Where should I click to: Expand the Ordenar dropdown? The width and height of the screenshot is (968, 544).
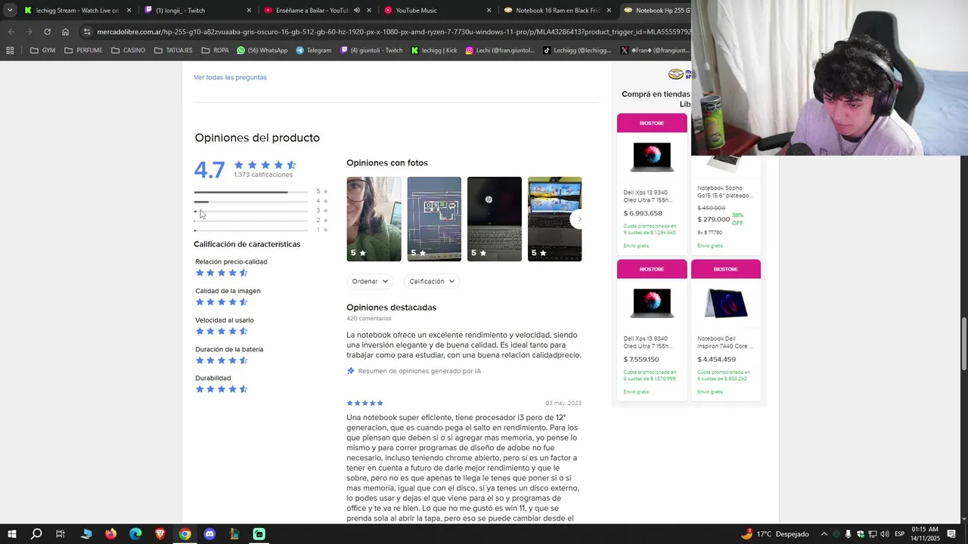370,281
